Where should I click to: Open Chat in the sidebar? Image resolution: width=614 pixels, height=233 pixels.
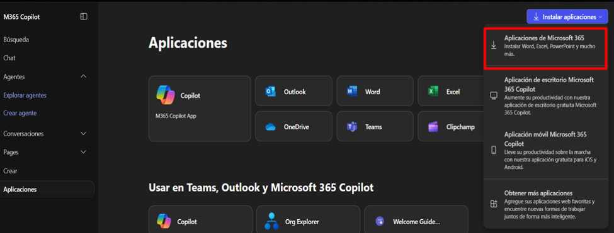(x=9, y=58)
